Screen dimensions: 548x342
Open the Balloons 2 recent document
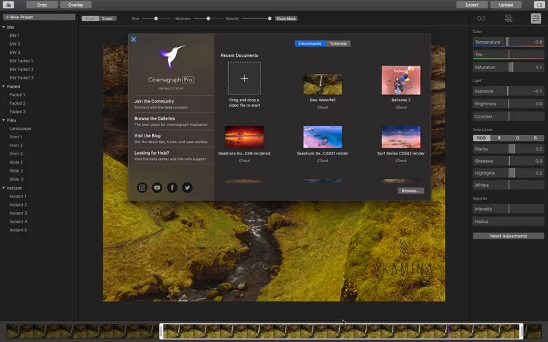pos(401,80)
